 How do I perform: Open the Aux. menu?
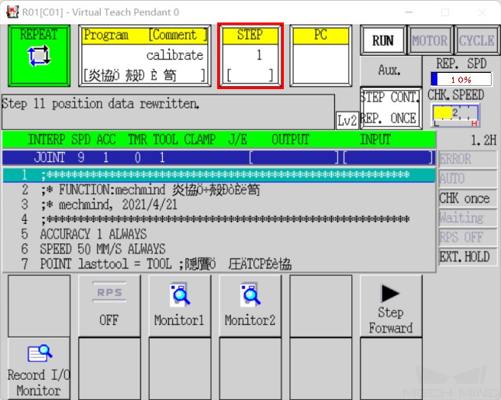click(389, 71)
